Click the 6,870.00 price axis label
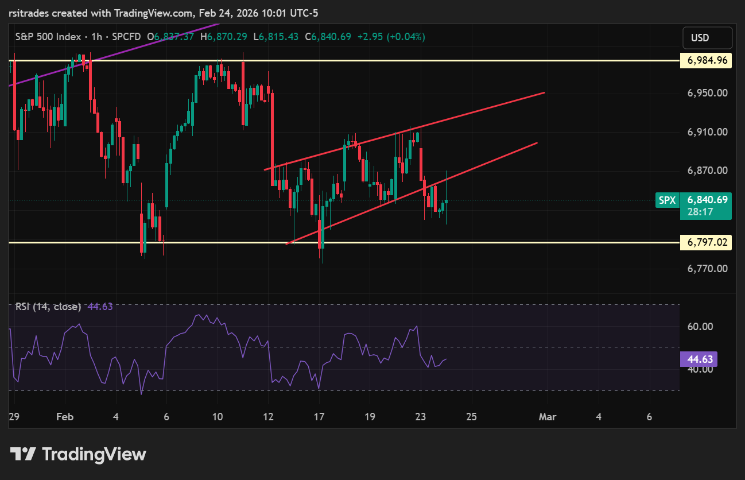The width and height of the screenshot is (745, 480). click(707, 171)
